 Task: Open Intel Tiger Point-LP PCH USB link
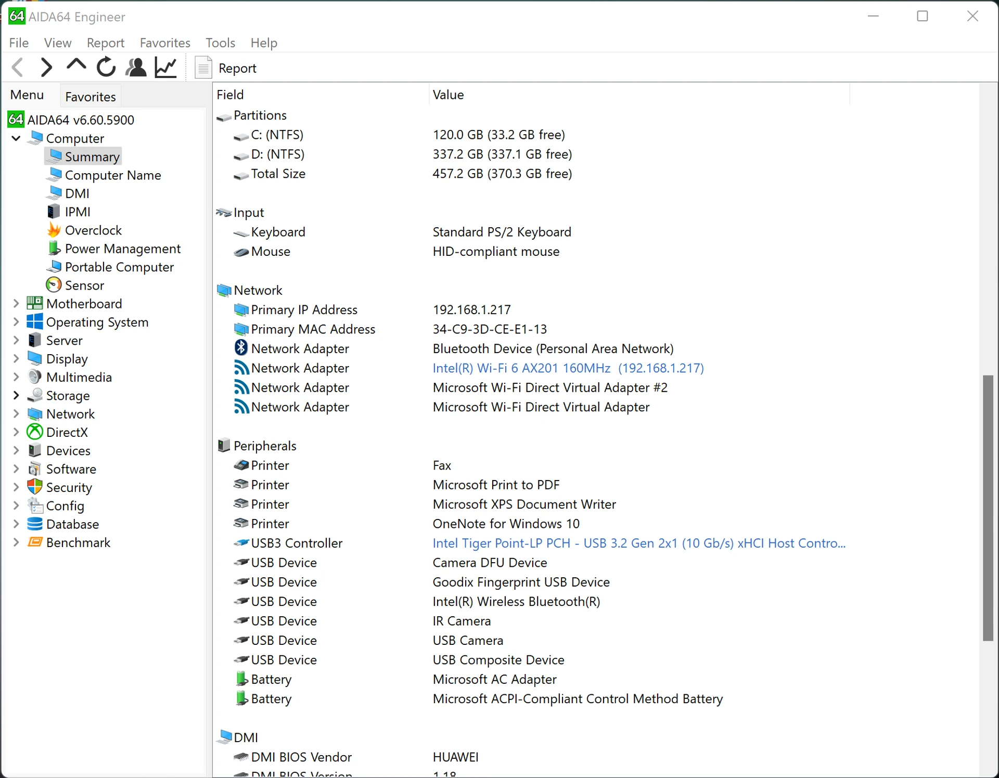click(639, 543)
